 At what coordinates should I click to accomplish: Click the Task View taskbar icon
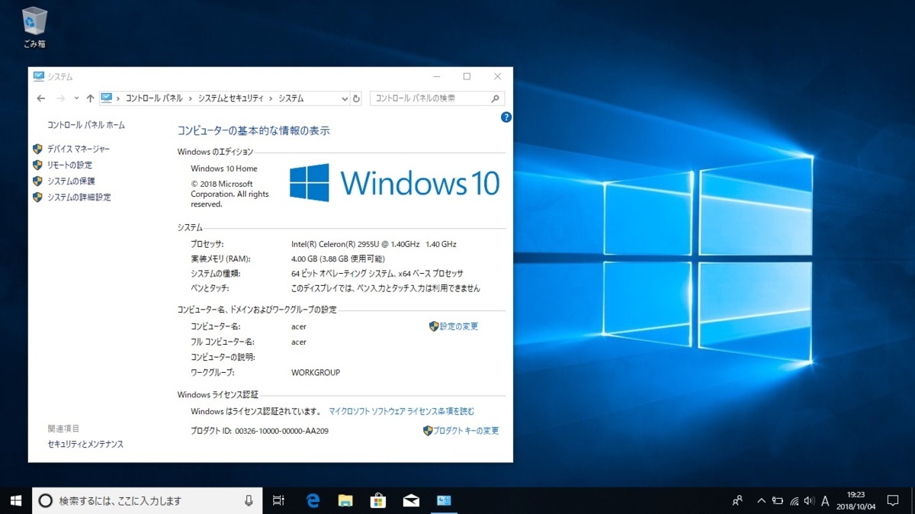click(x=279, y=500)
